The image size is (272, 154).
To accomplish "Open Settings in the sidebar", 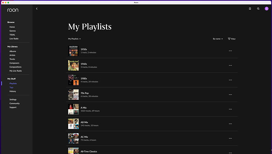I will pos(13,99).
